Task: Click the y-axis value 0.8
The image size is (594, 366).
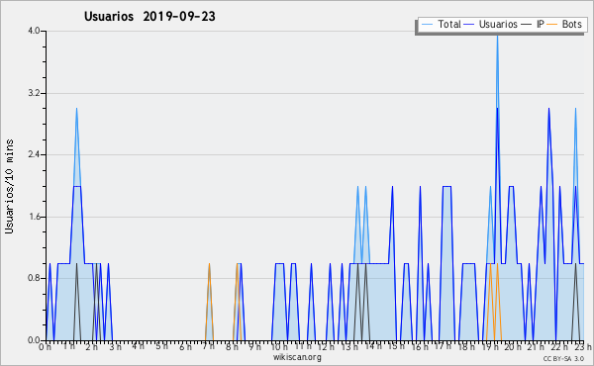Action: coord(34,278)
